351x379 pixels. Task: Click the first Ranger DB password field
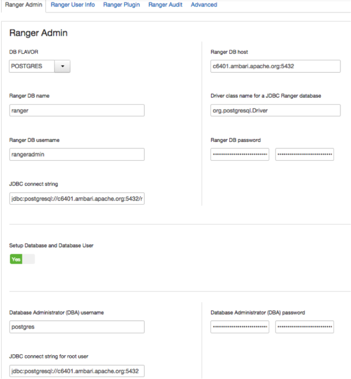click(x=240, y=154)
